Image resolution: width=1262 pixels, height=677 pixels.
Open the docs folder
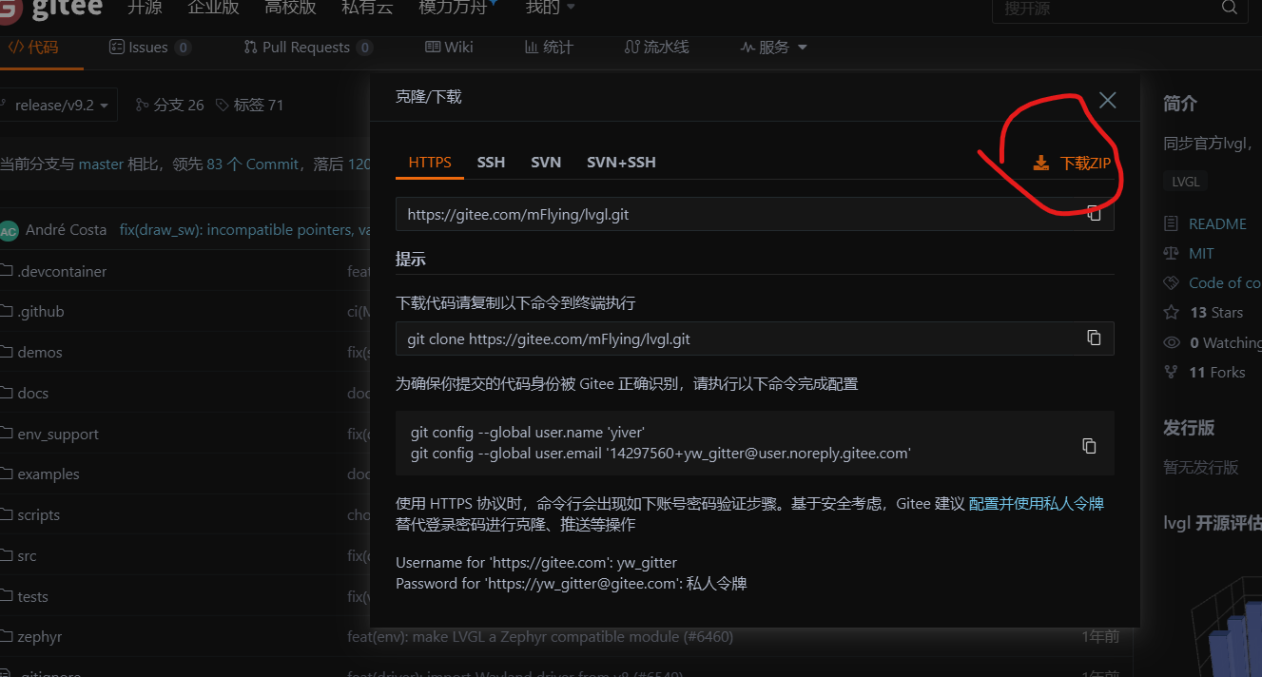click(33, 393)
